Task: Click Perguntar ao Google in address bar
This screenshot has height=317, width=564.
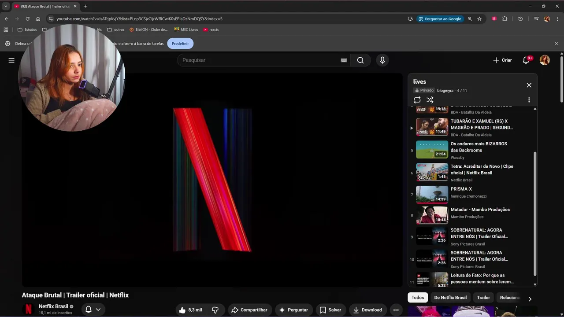Action: [440, 19]
